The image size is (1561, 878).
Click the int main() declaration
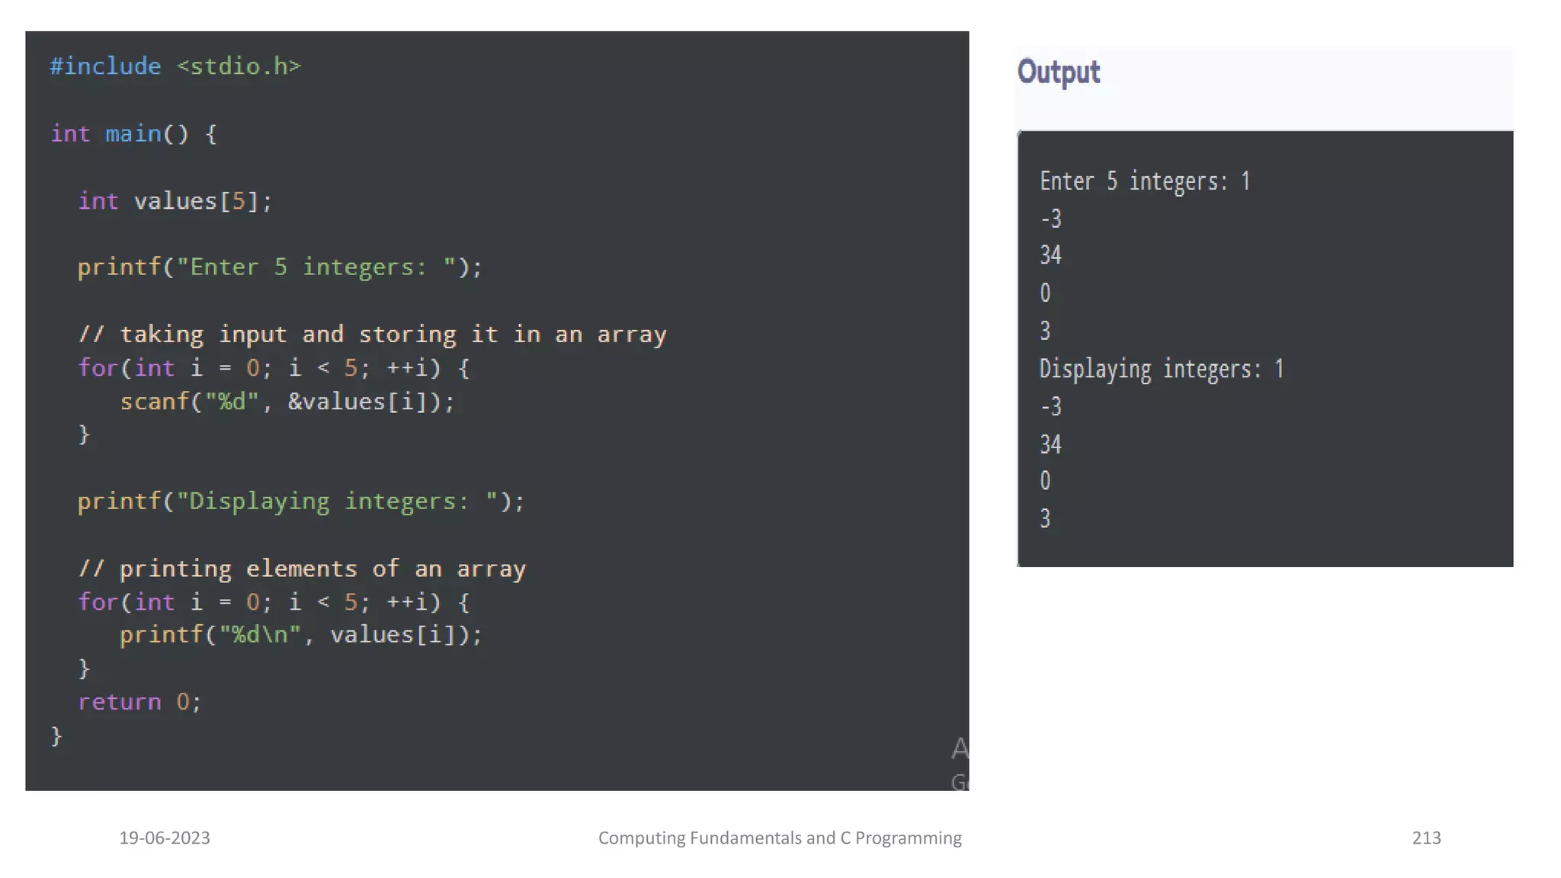134,134
